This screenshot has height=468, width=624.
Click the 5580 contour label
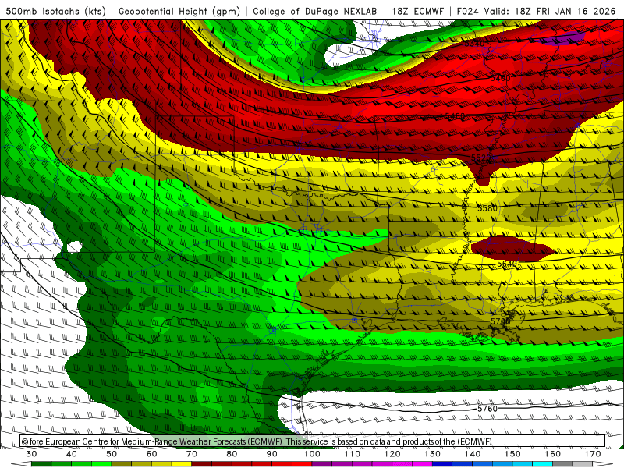[487, 208]
